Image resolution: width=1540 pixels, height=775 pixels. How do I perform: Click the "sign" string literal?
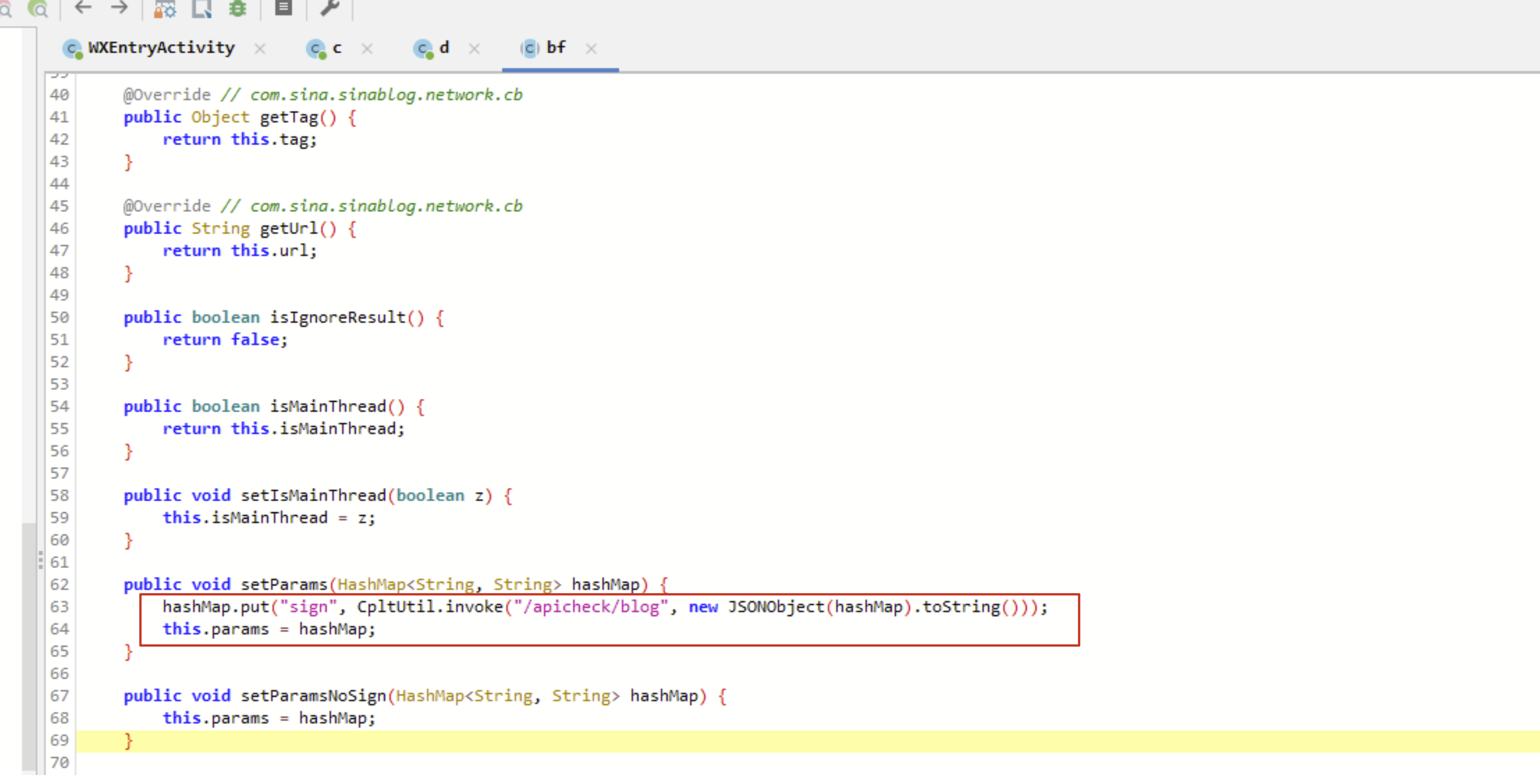(308, 606)
